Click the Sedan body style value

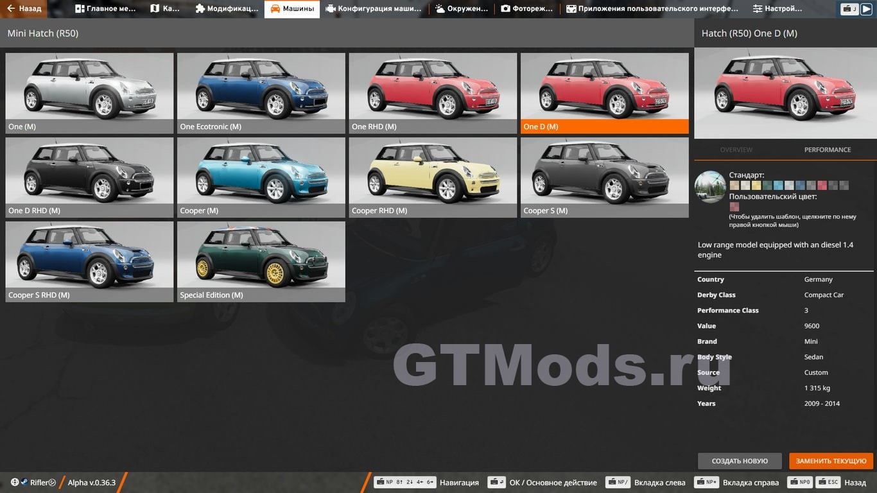tap(814, 357)
